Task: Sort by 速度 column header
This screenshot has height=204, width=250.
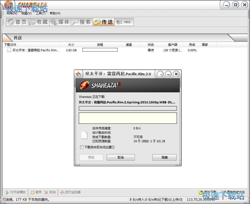Action: tap(129, 45)
